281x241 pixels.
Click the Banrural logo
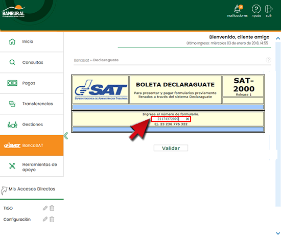[x=13, y=11]
